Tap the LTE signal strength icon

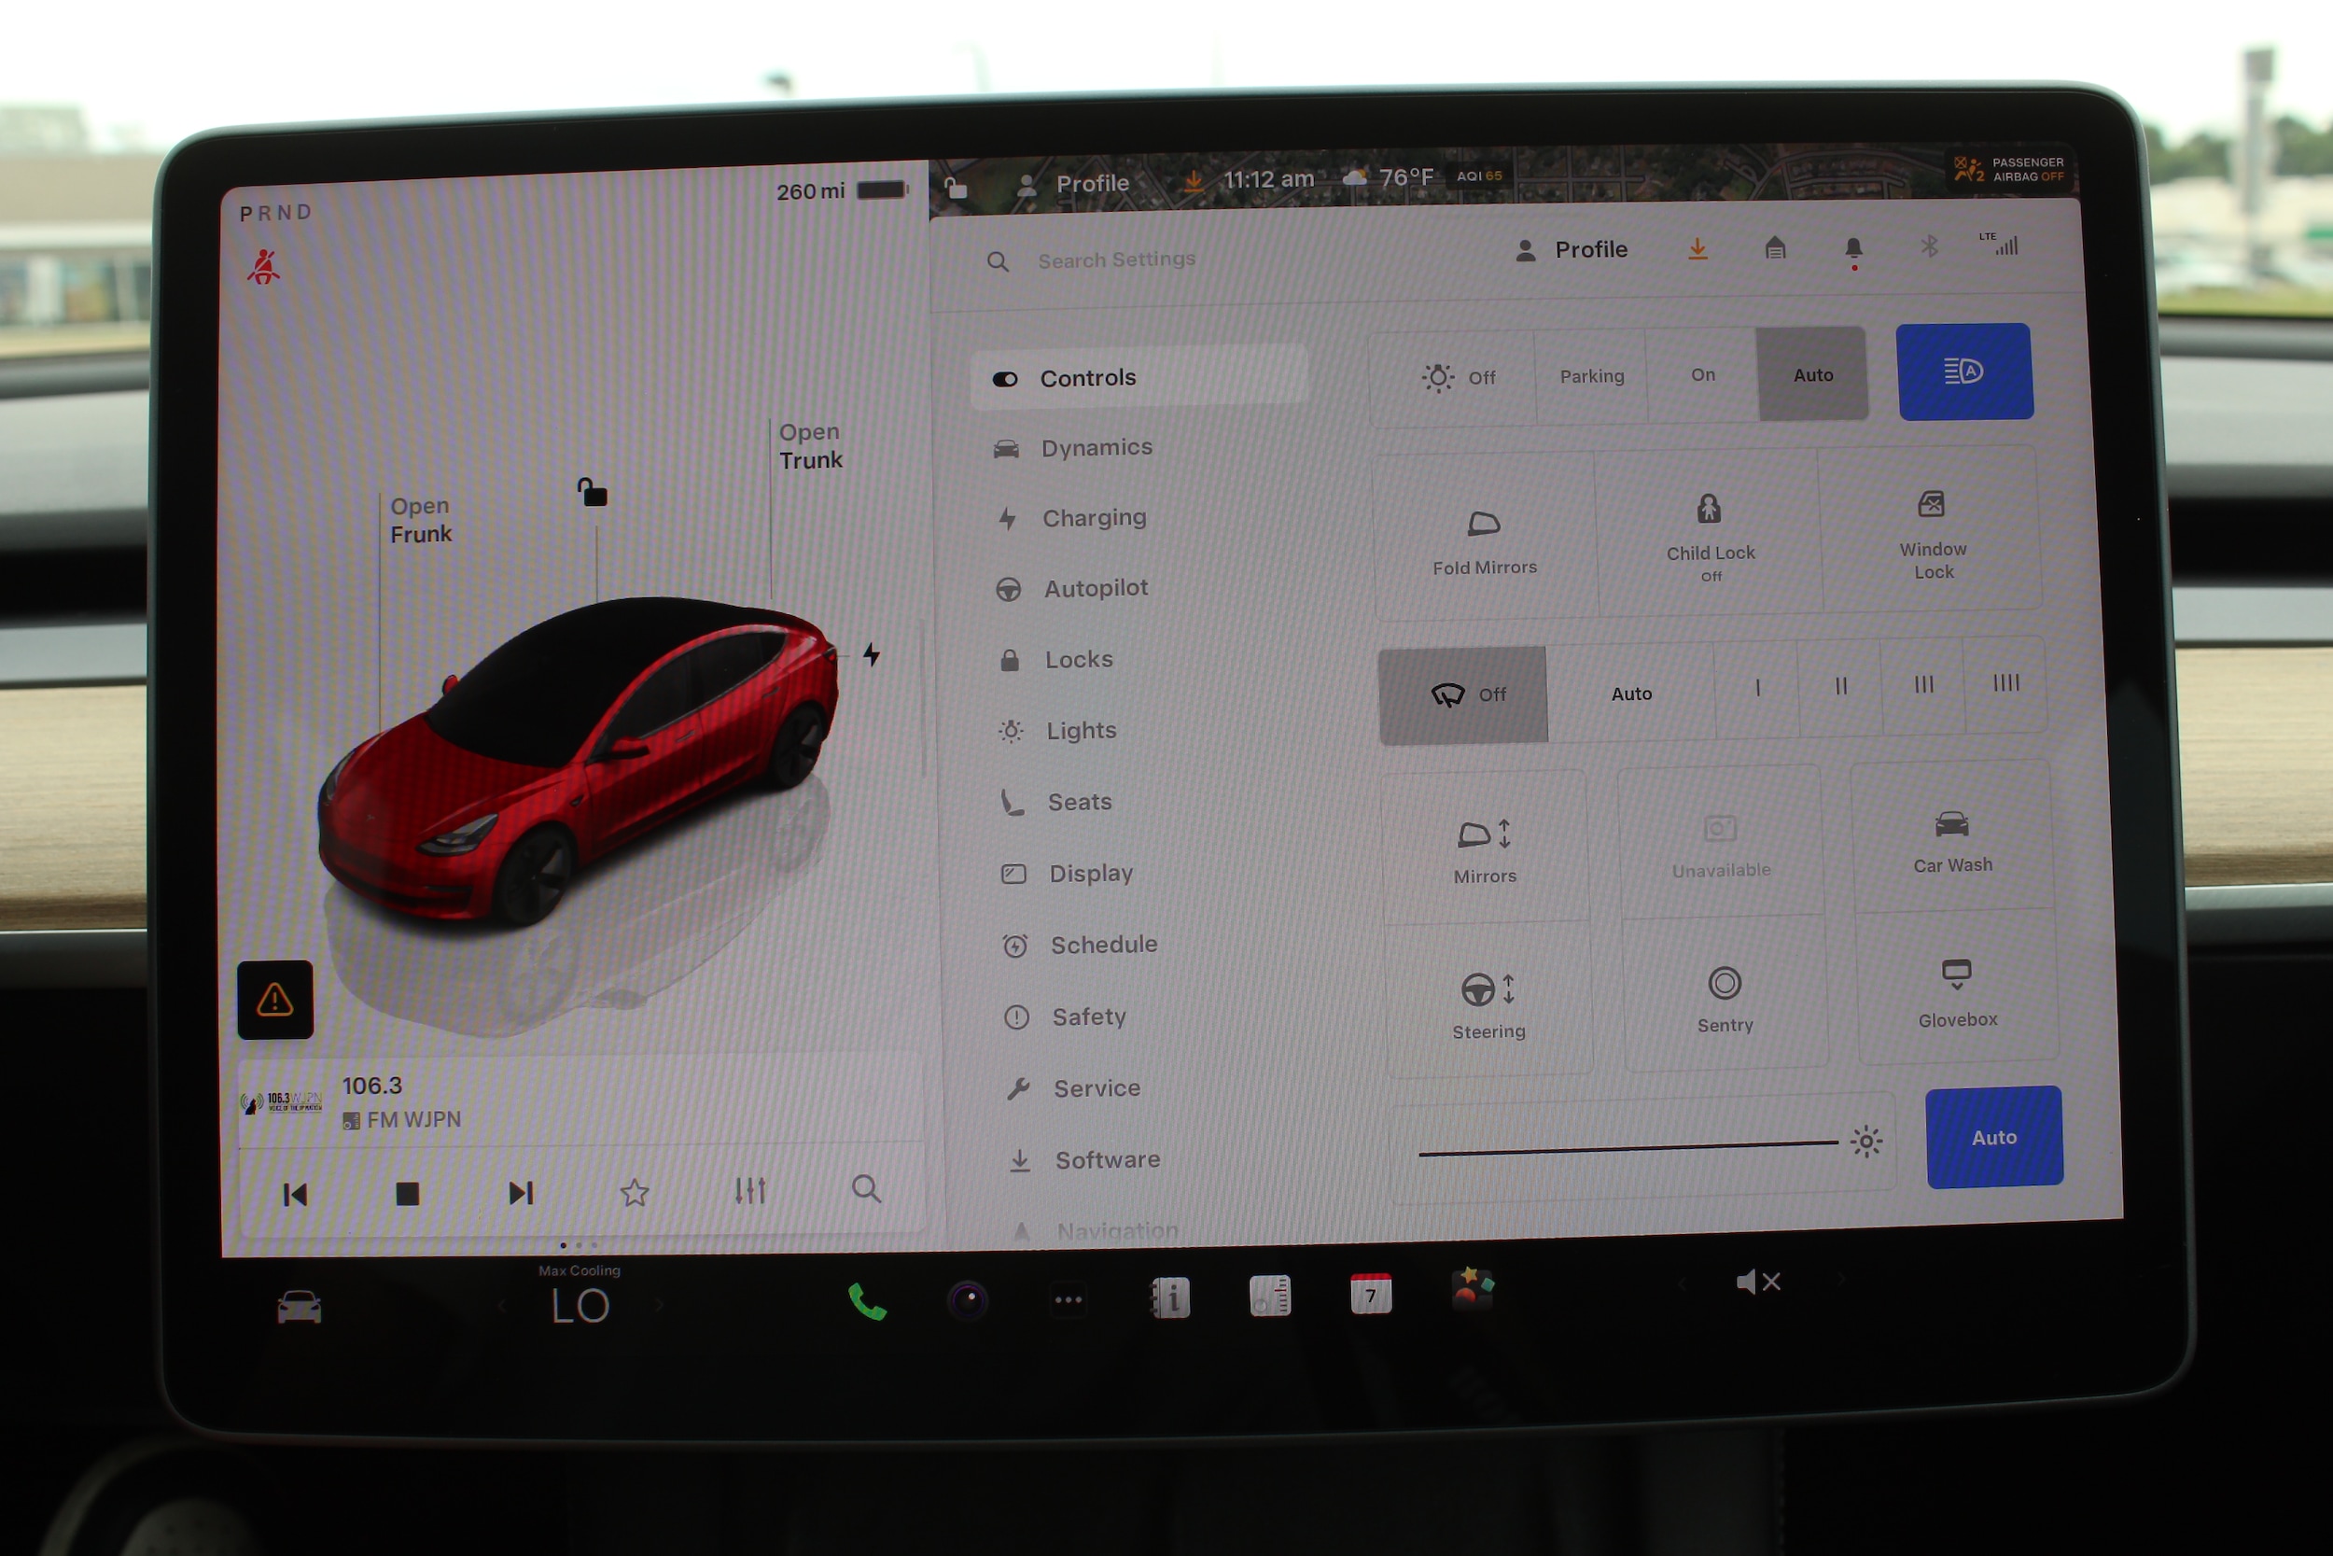(2000, 245)
